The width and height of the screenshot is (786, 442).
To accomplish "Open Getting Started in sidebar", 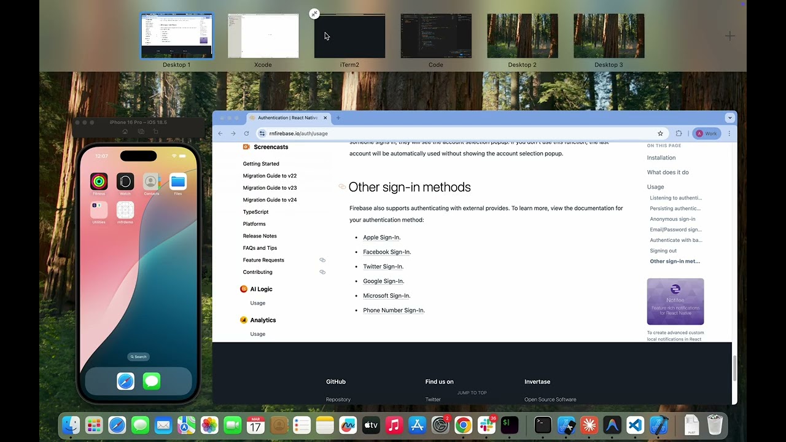I will click(261, 164).
